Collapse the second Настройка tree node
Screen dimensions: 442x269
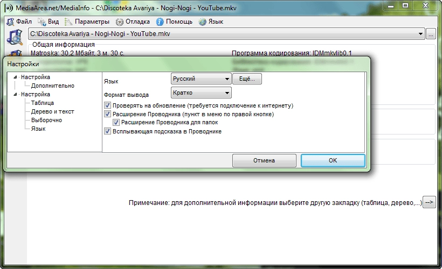15,94
